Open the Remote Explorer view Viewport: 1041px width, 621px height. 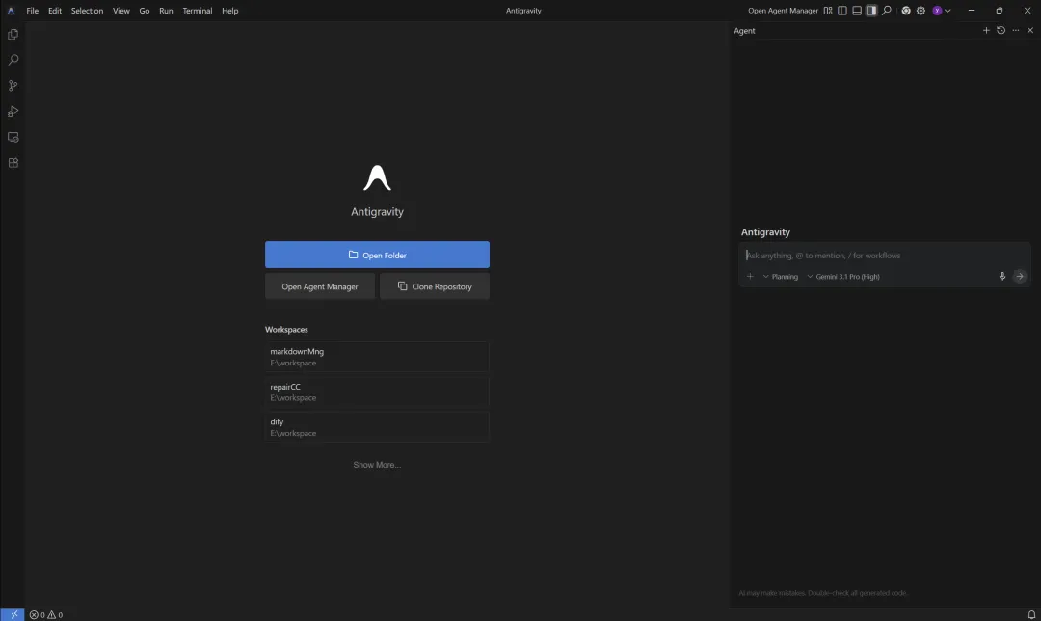coord(13,138)
